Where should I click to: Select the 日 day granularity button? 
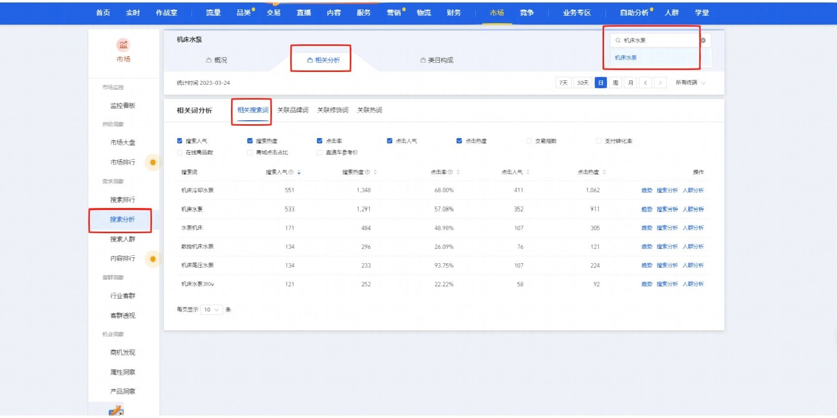[x=601, y=83]
